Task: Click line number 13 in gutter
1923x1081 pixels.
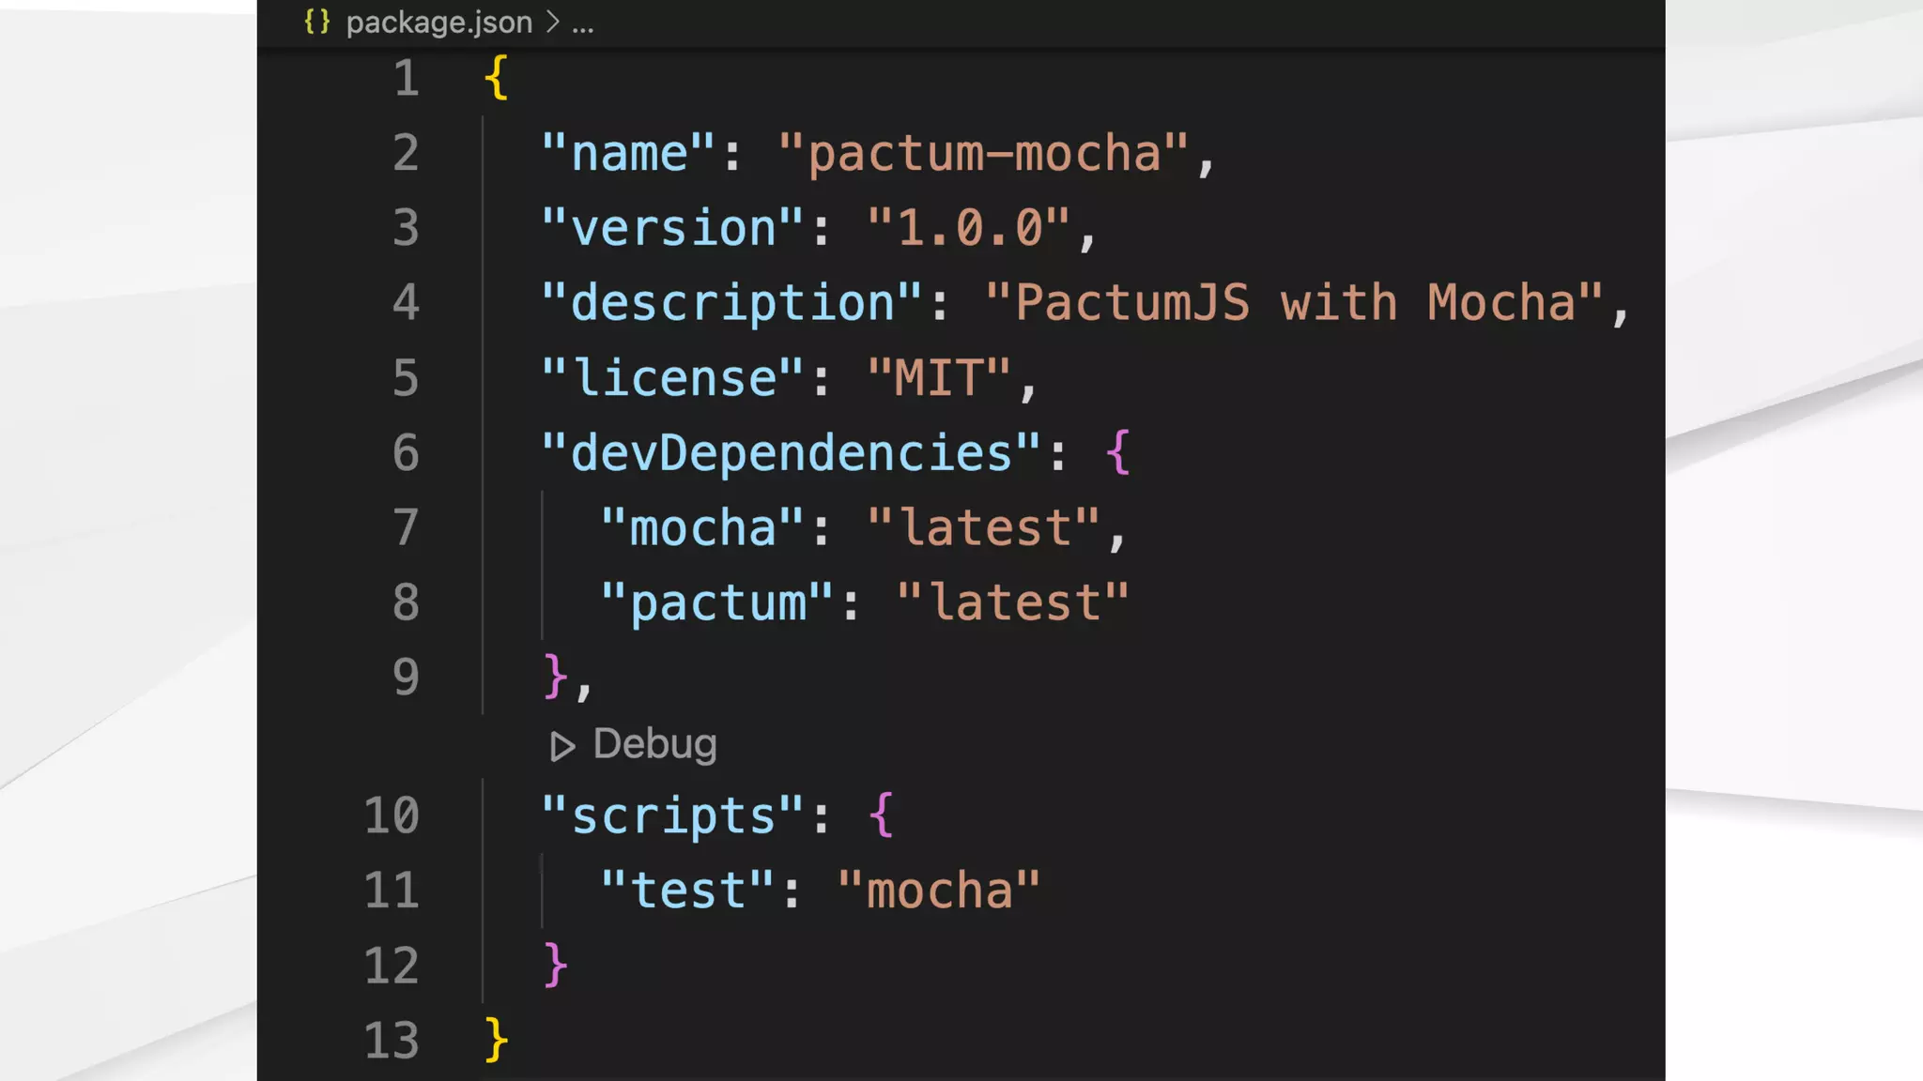Action: [x=392, y=1041]
